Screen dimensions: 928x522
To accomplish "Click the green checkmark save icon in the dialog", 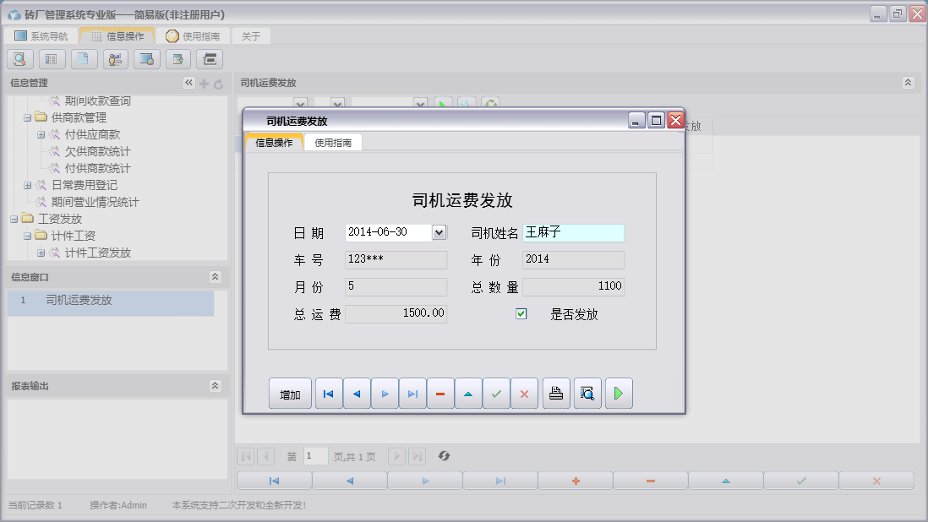I will point(496,394).
